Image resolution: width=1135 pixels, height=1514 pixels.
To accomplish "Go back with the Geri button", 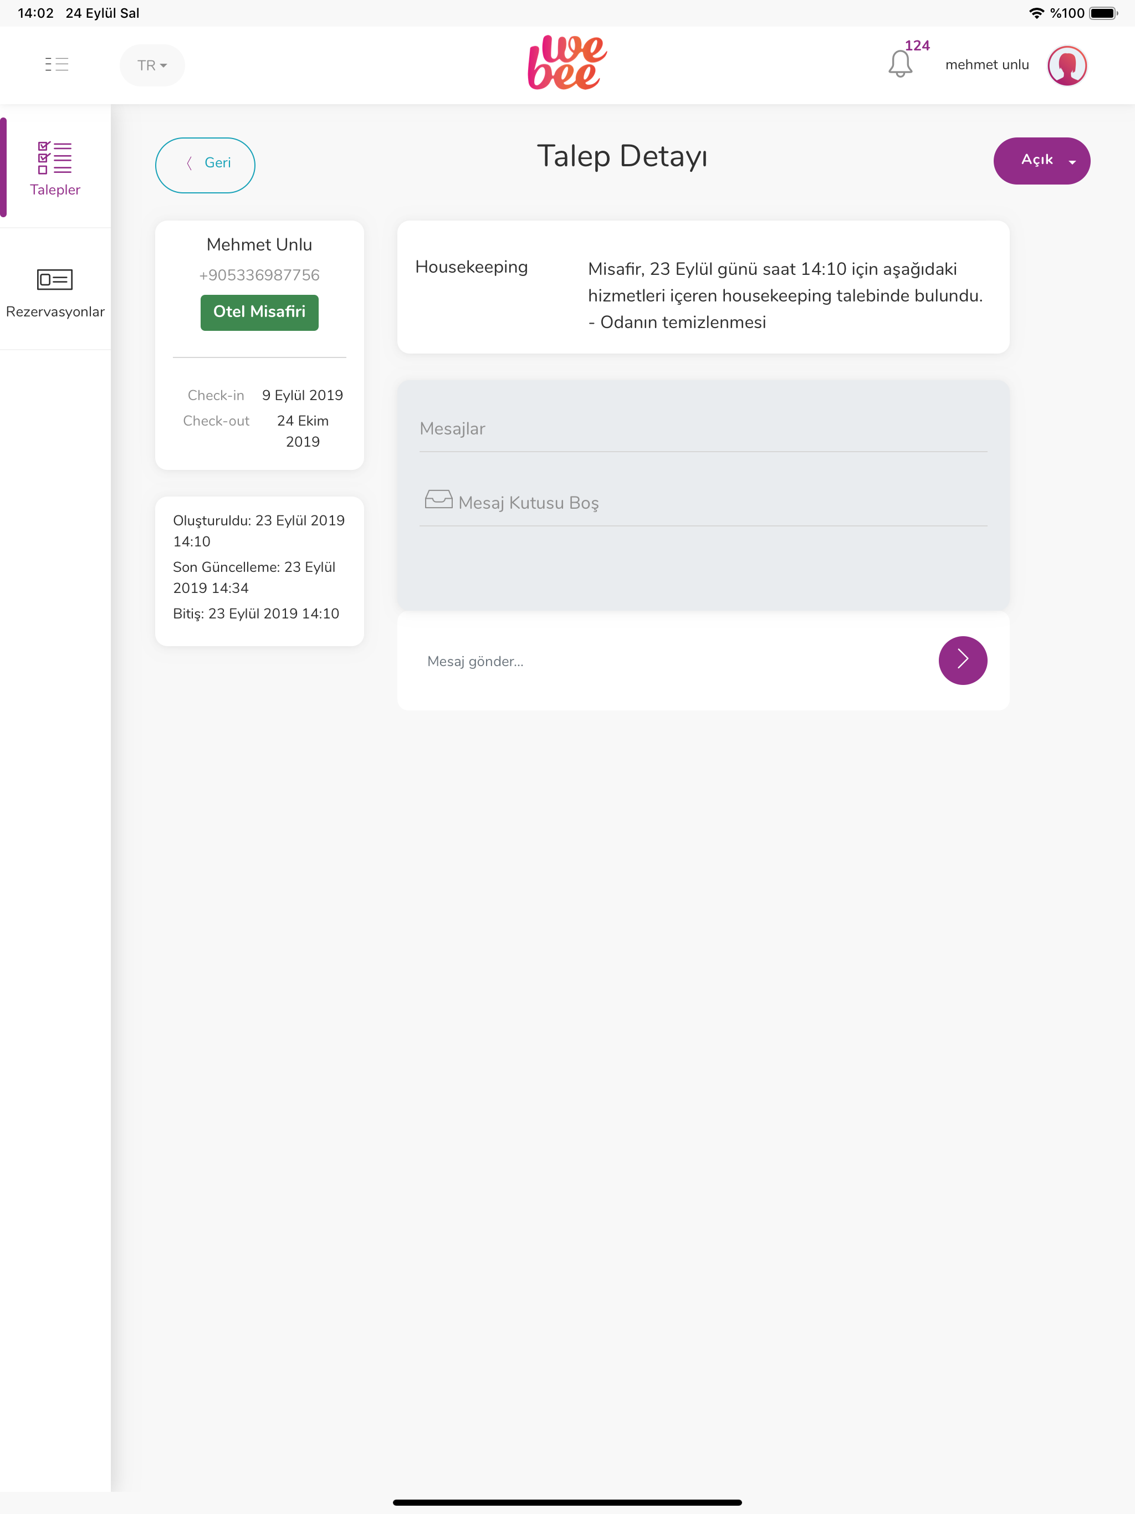I will point(206,165).
